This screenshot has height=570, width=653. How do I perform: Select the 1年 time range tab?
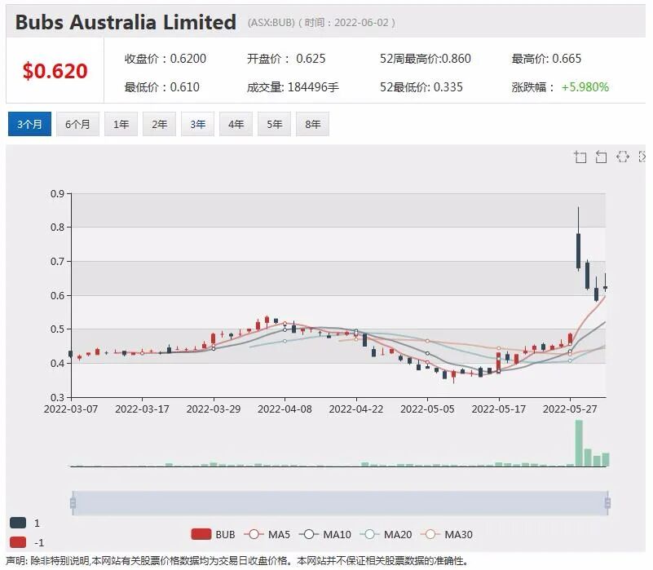point(121,124)
